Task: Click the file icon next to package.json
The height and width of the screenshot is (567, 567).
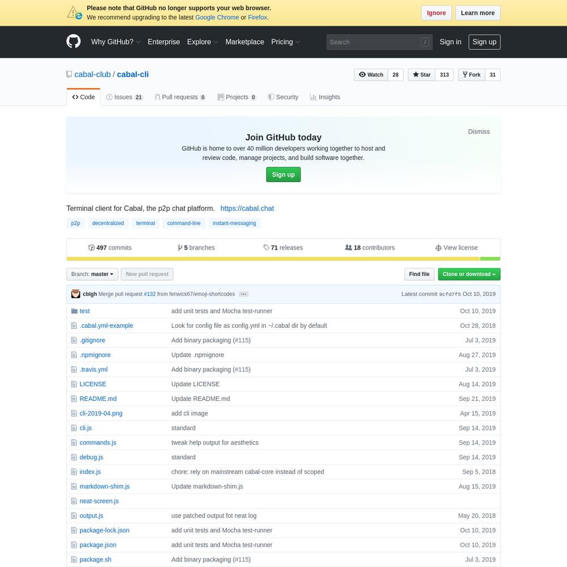Action: (x=74, y=544)
